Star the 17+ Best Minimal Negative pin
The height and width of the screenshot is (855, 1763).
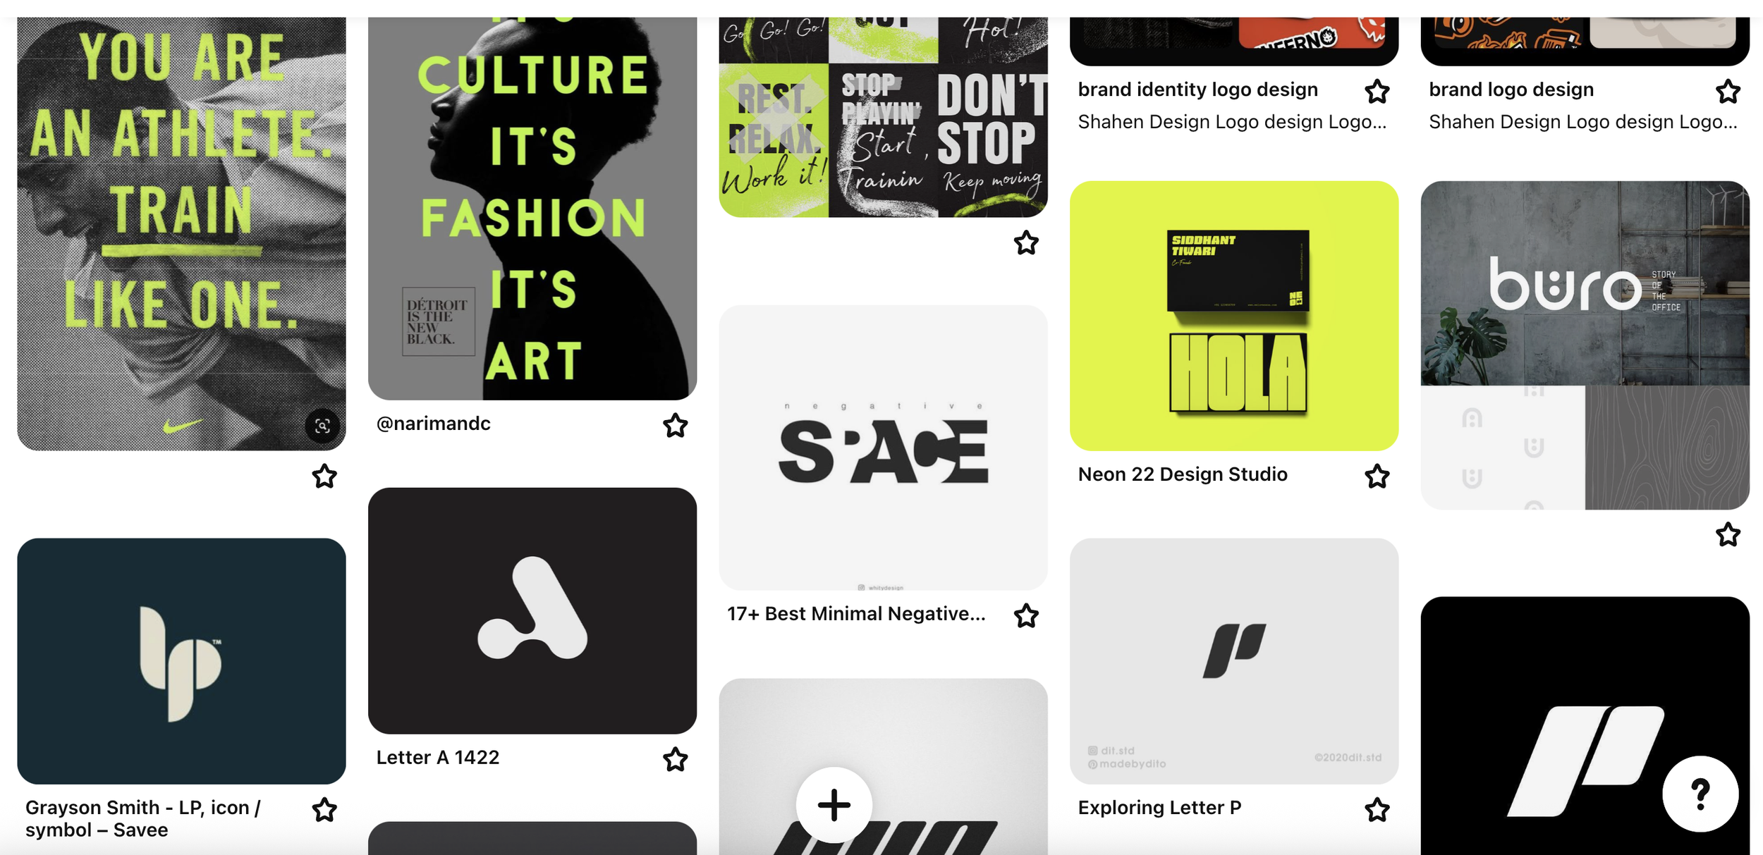coord(1026,615)
